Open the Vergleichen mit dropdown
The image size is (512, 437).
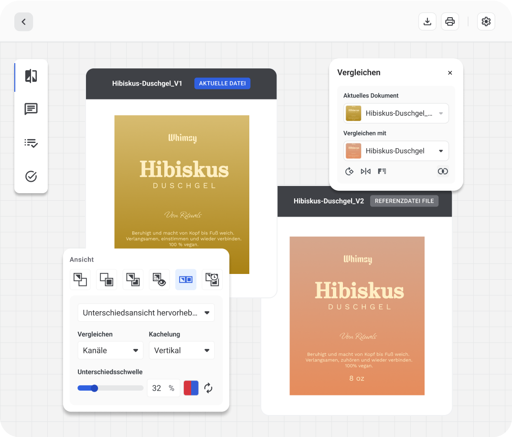(396, 151)
